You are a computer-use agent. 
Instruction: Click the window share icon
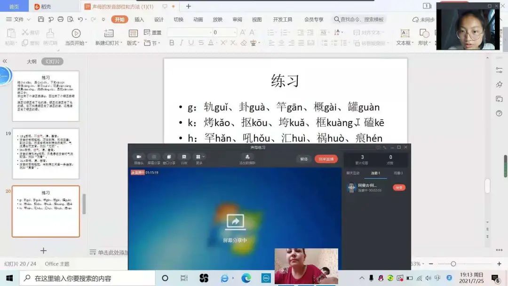click(169, 157)
